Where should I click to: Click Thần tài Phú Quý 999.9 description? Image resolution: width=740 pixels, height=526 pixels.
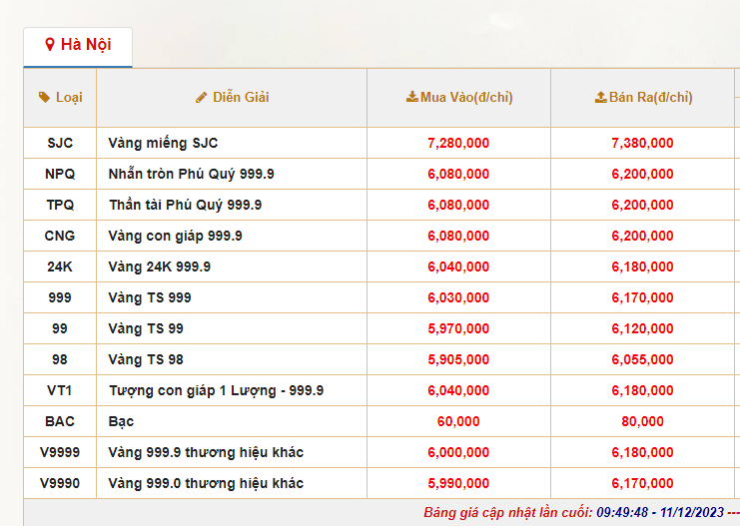(185, 205)
